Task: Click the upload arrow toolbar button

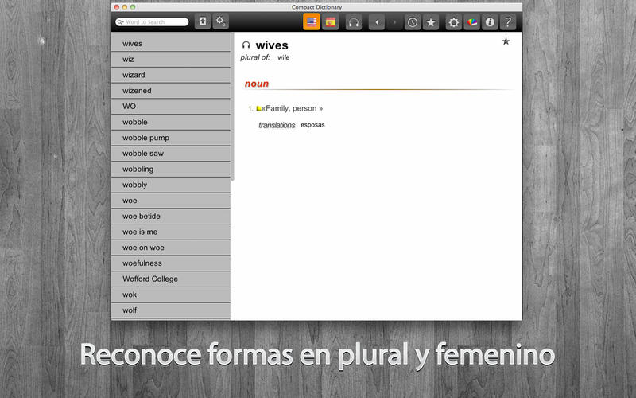Action: click(203, 21)
